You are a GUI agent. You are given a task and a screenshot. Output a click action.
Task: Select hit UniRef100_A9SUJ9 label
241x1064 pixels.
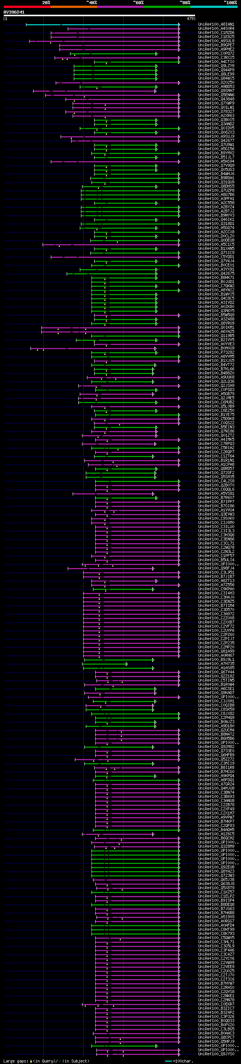216,136
